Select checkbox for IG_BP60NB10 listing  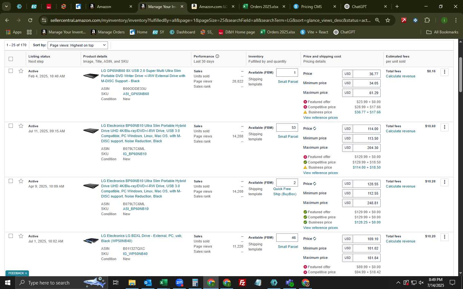[11, 126]
